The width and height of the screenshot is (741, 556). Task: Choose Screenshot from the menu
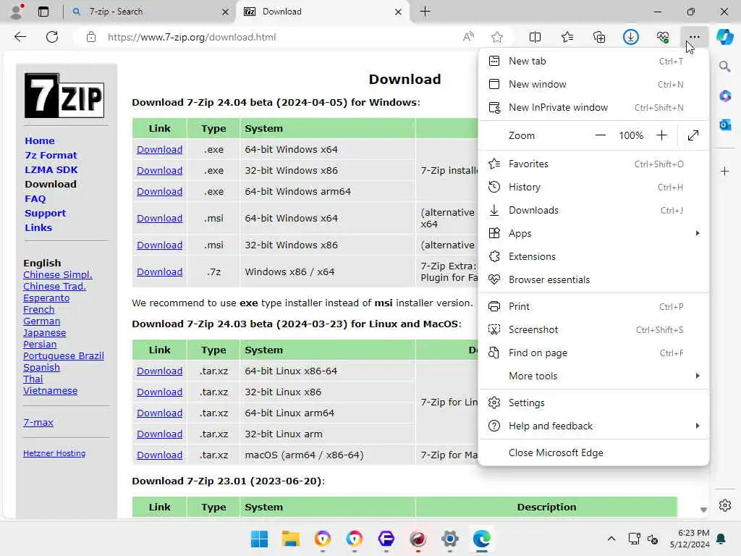(x=593, y=329)
